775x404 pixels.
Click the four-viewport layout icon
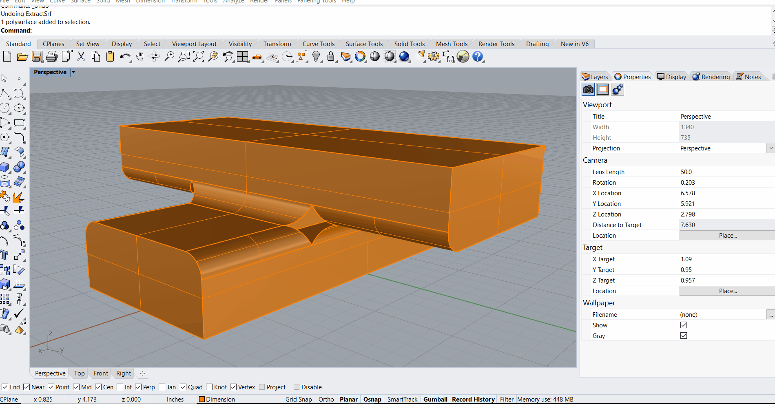(243, 57)
